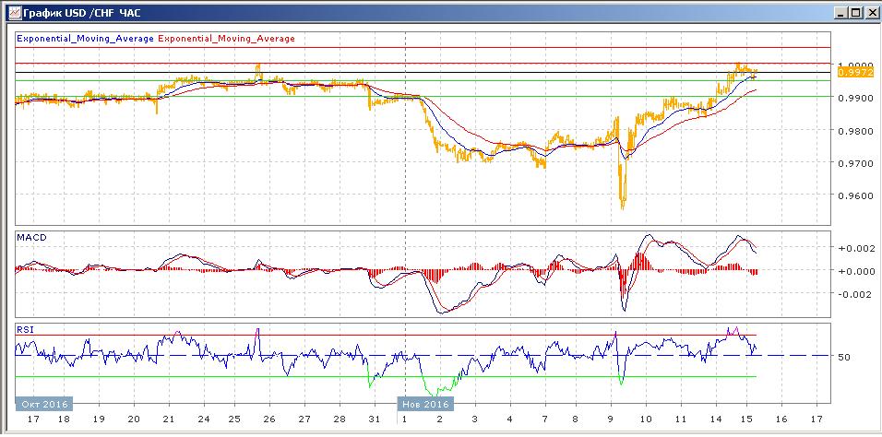Viewport: 882px width, 437px height.
Task: Click the +0.000 MACD axis value
Action: [856, 271]
